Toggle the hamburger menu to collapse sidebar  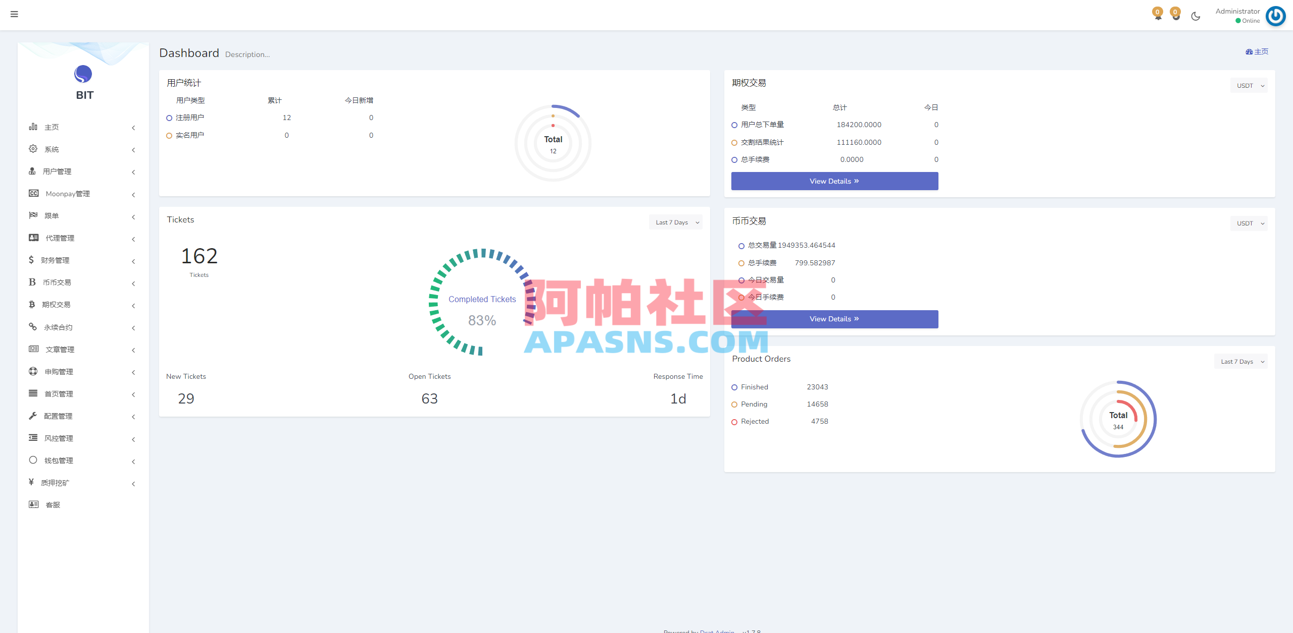[14, 14]
